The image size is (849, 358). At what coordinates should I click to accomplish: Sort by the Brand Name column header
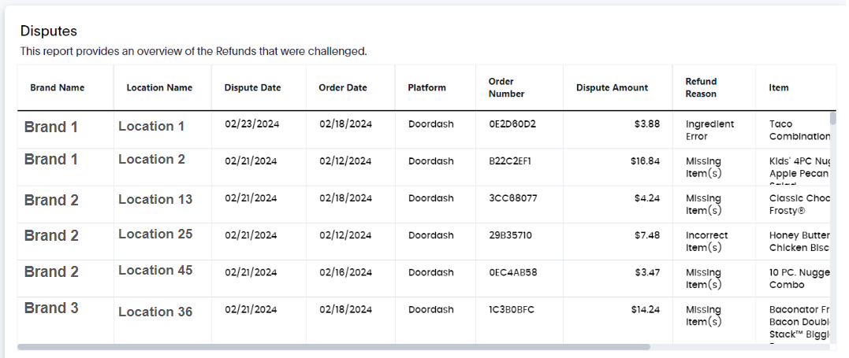click(58, 87)
